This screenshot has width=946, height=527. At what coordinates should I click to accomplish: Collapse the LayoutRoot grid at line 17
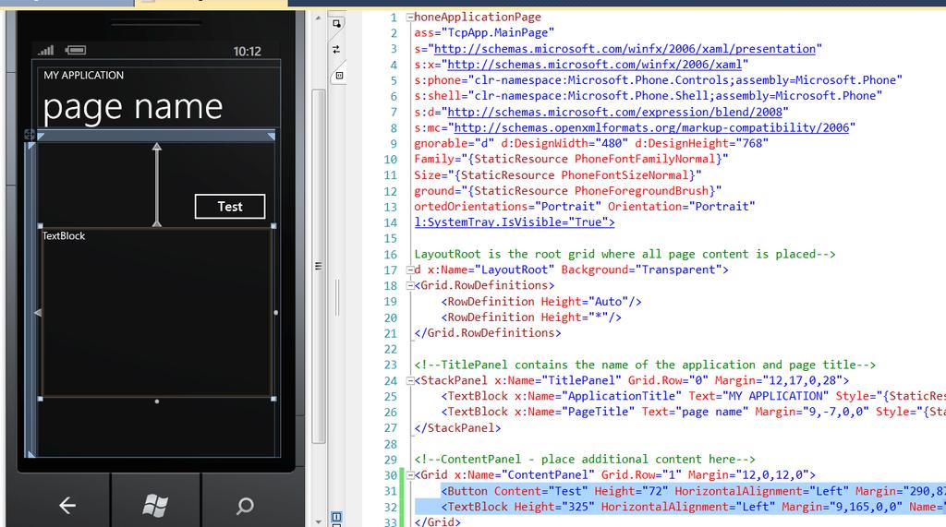409,270
